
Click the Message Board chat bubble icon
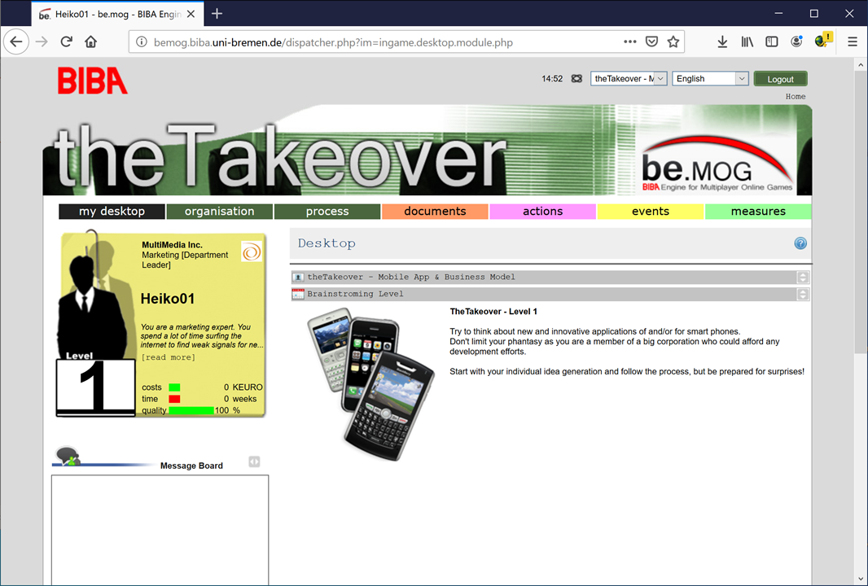tap(68, 457)
